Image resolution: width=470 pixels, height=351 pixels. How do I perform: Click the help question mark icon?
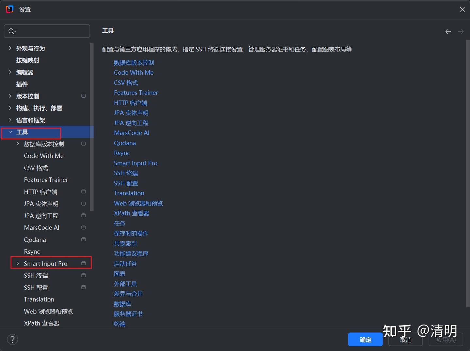(12, 339)
